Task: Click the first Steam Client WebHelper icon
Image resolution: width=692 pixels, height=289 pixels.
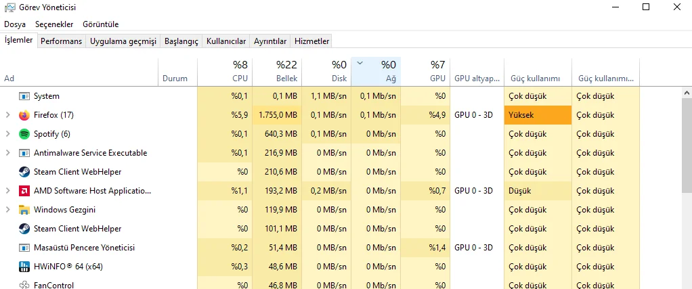Action: click(24, 172)
